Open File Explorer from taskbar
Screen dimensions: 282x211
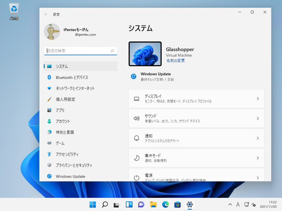coord(153,204)
